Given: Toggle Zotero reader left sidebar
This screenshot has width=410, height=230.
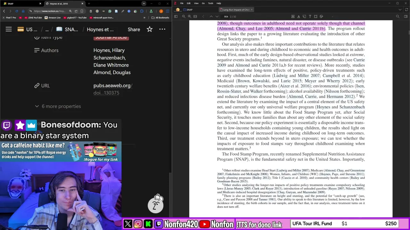Looking at the screenshot, I should [x=176, y=16].
